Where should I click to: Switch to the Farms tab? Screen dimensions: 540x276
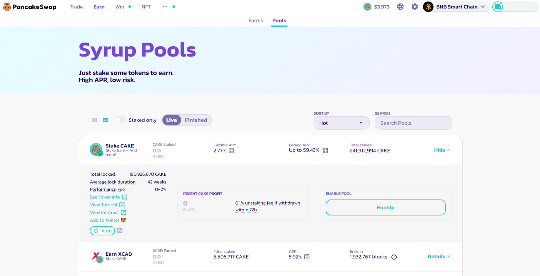pyautogui.click(x=256, y=21)
